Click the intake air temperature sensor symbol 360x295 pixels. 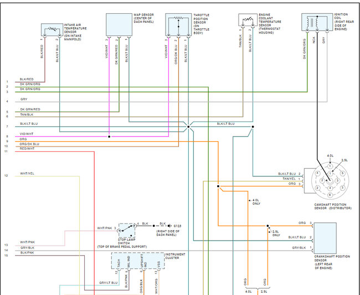pos(52,29)
